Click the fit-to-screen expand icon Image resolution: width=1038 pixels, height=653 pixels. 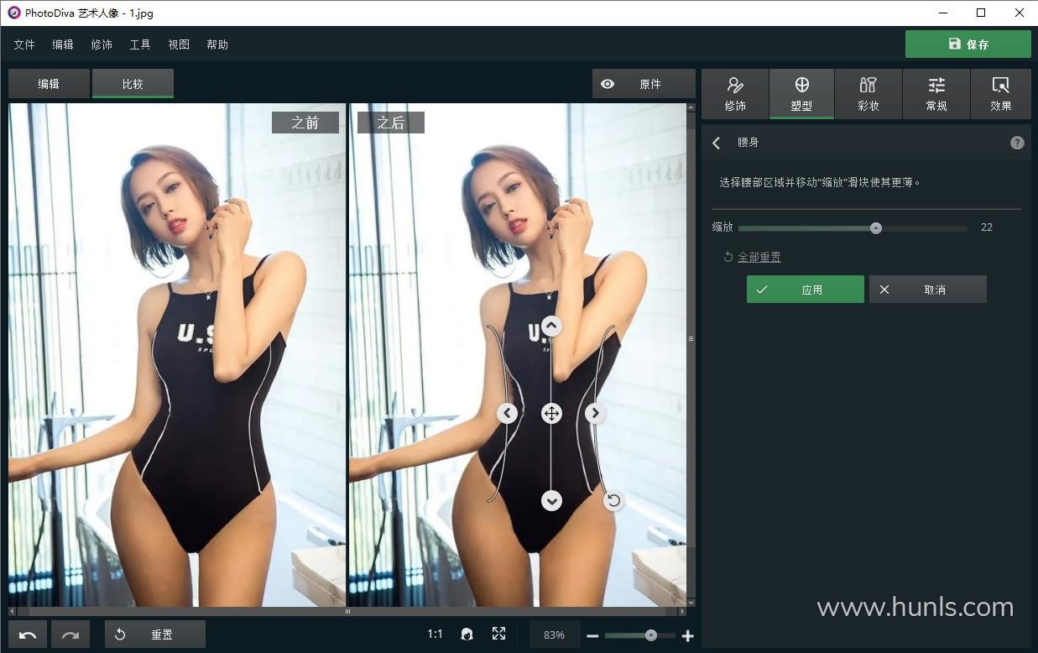498,634
